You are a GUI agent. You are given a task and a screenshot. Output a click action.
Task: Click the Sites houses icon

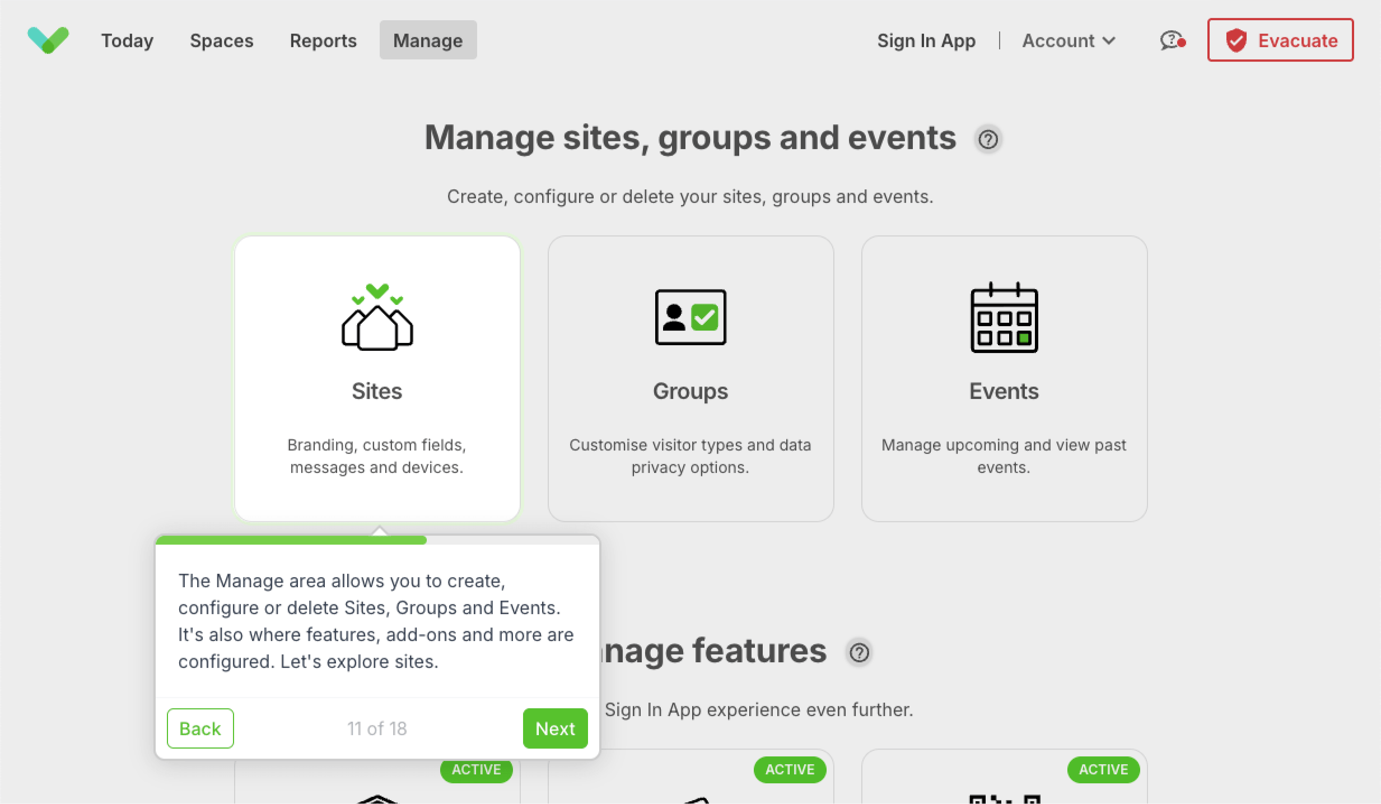(x=377, y=317)
